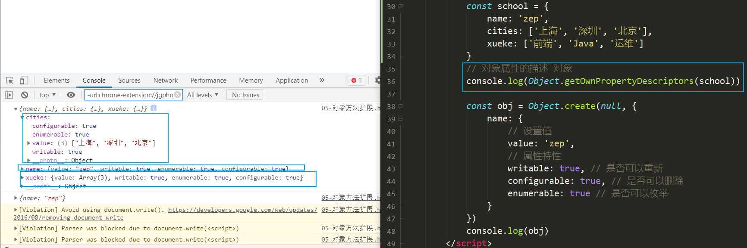Open source link of first Parser blocked violation

tap(351, 228)
